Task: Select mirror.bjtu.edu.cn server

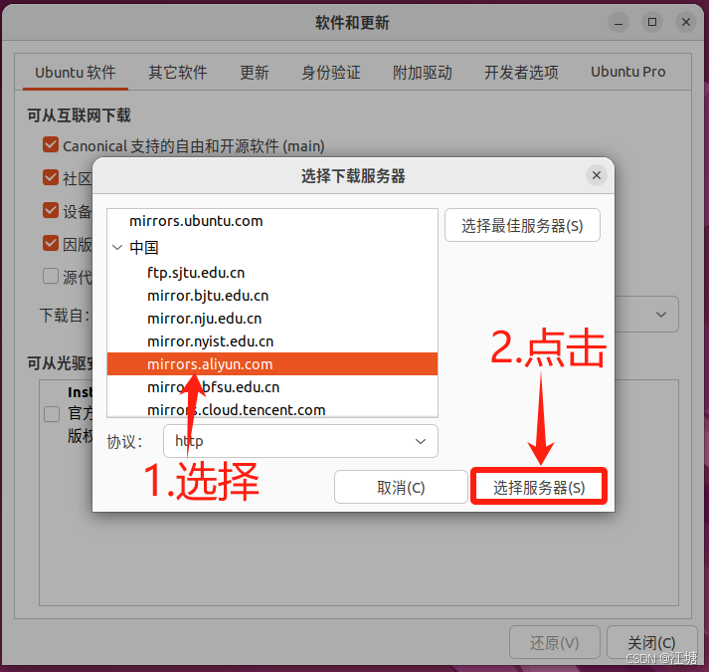Action: tap(272, 296)
